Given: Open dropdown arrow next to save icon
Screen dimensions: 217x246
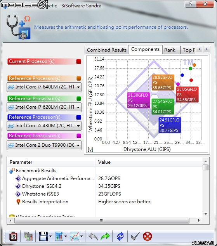Looking at the screenshot, I should click(50, 236).
